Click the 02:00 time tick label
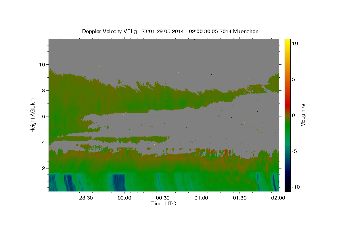This screenshot has width=345, height=230. point(278,198)
